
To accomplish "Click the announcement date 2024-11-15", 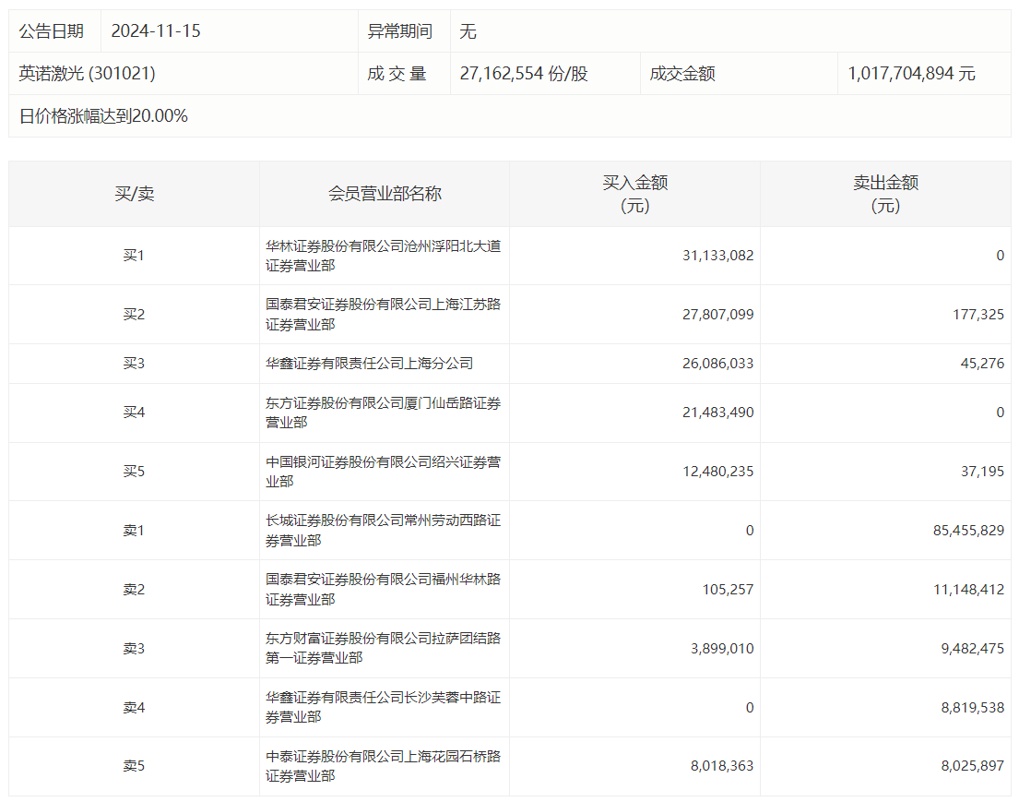I will (155, 30).
